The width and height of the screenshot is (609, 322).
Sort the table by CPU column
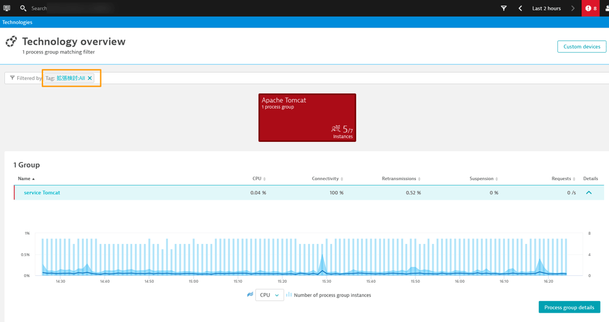pos(258,178)
